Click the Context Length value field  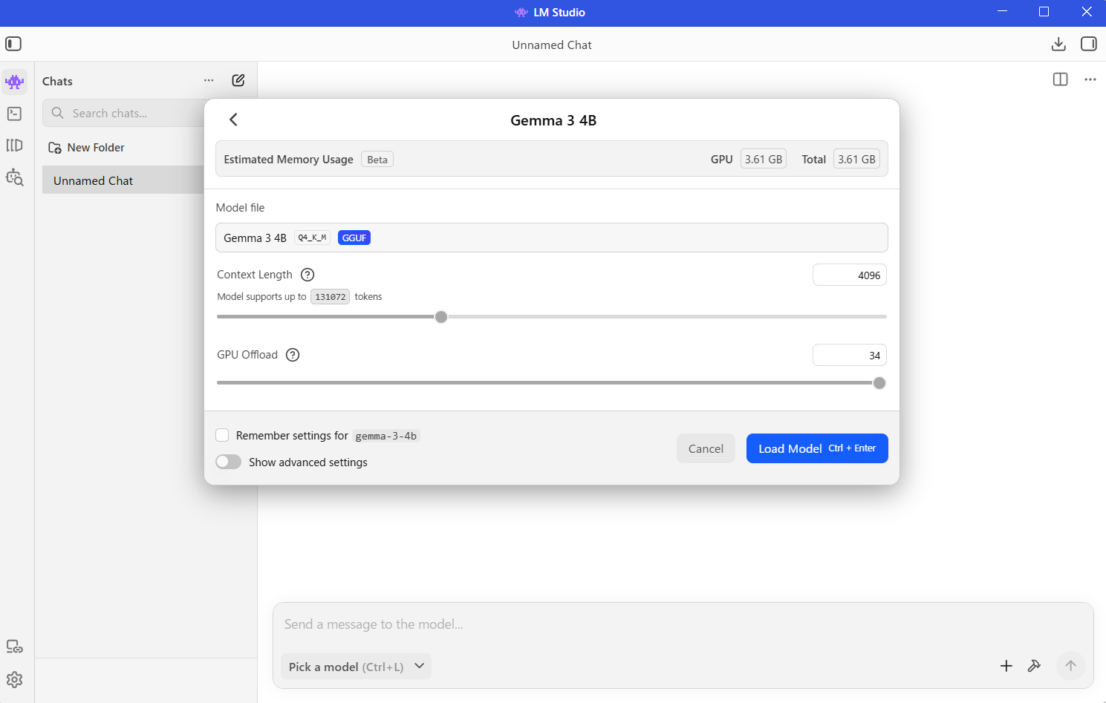(850, 275)
